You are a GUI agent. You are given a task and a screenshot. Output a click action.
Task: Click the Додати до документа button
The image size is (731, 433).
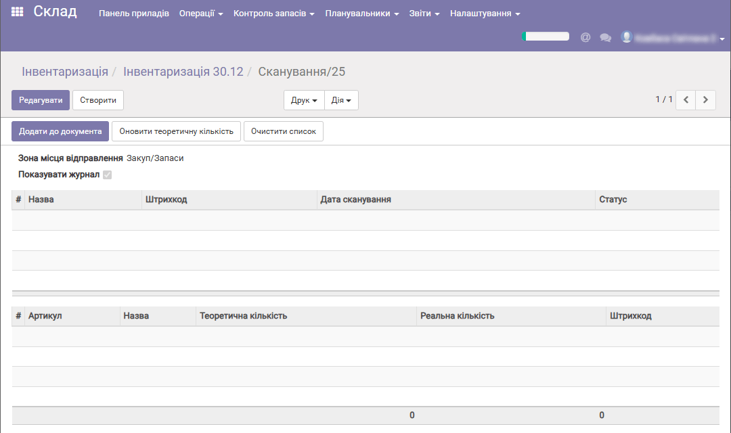(60, 131)
